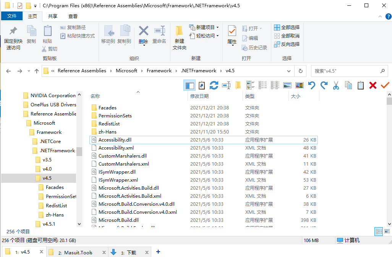This screenshot has height=257, width=392.
Task: Click the red X delete icon on the toolbar
Action: tap(373, 85)
